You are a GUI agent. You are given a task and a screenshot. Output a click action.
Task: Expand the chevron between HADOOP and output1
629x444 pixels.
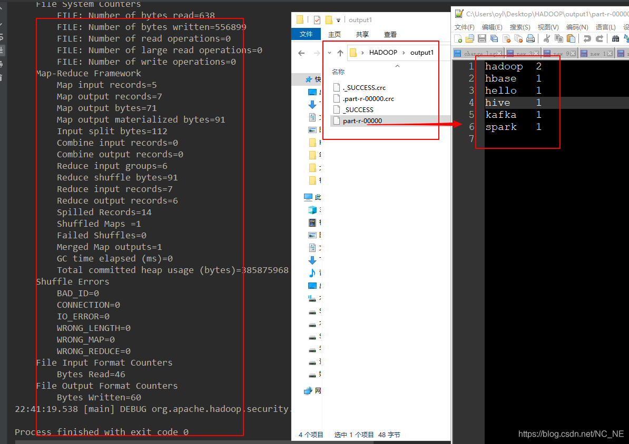(404, 53)
